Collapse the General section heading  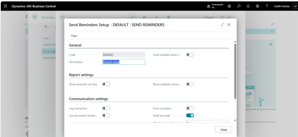75,45
